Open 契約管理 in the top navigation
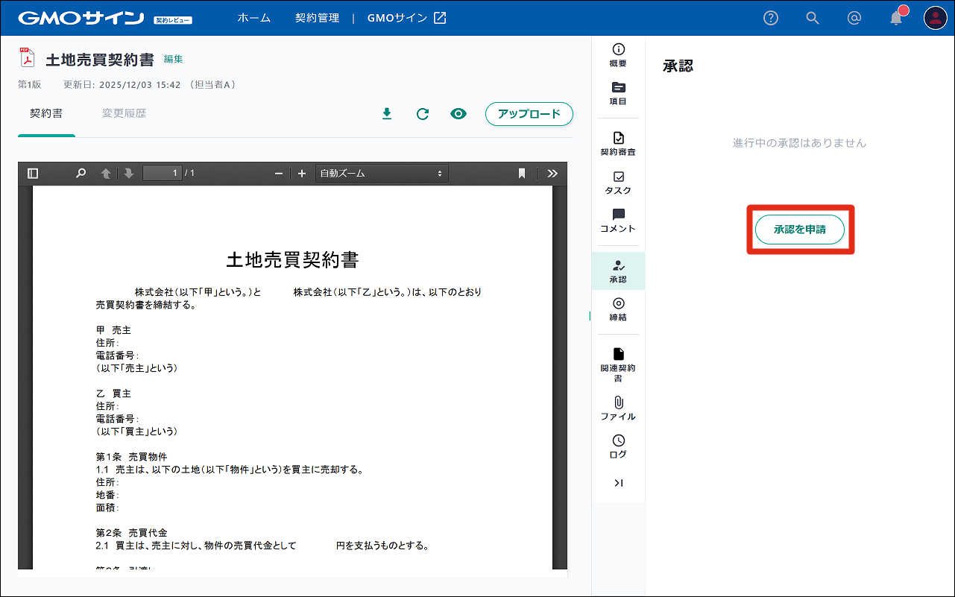 pos(317,18)
